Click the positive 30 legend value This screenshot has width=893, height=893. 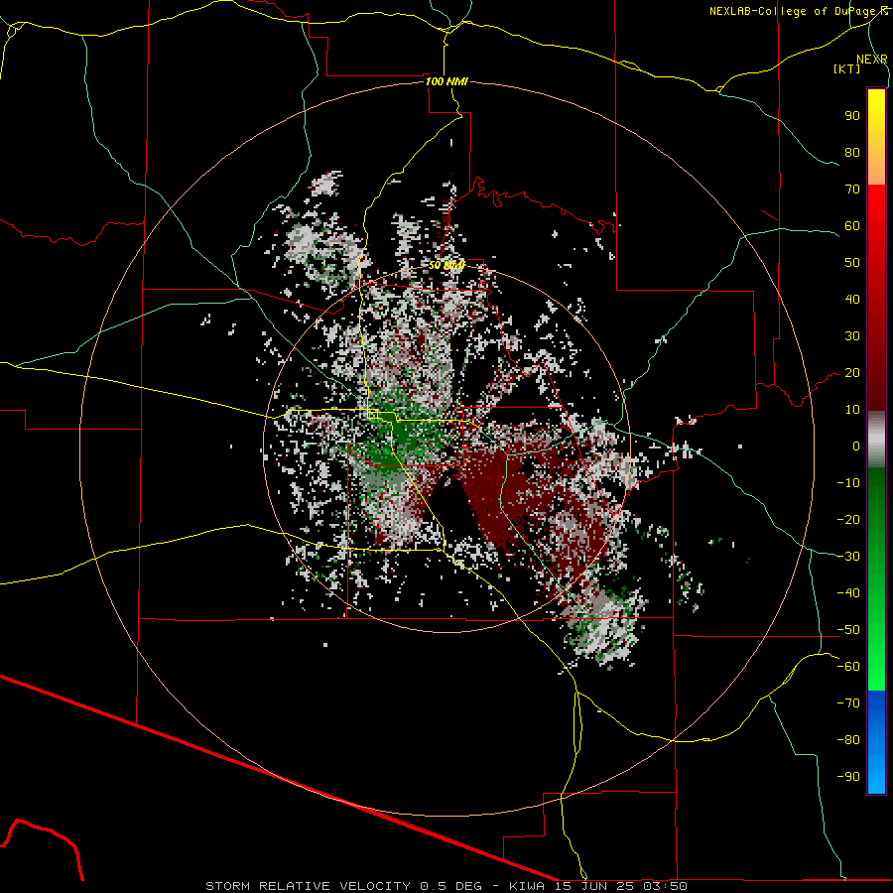[x=852, y=336]
